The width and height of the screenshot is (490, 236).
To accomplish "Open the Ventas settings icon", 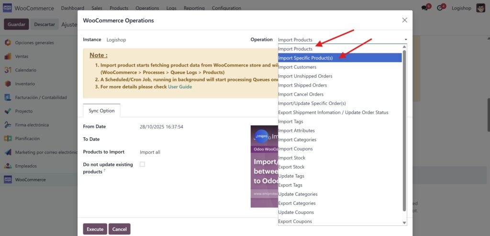I will (x=8, y=56).
